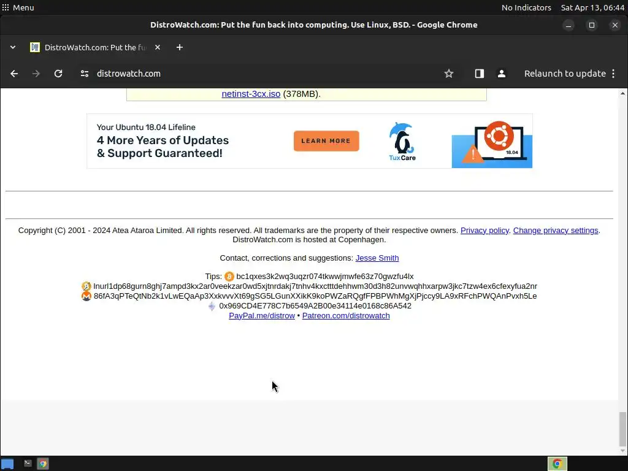Click the scrollbar down arrow
Viewport: 628px width, 471px height.
(x=622, y=451)
